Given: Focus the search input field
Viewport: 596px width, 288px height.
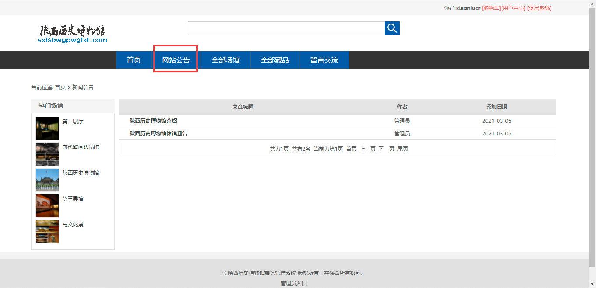Looking at the screenshot, I should [x=286, y=28].
